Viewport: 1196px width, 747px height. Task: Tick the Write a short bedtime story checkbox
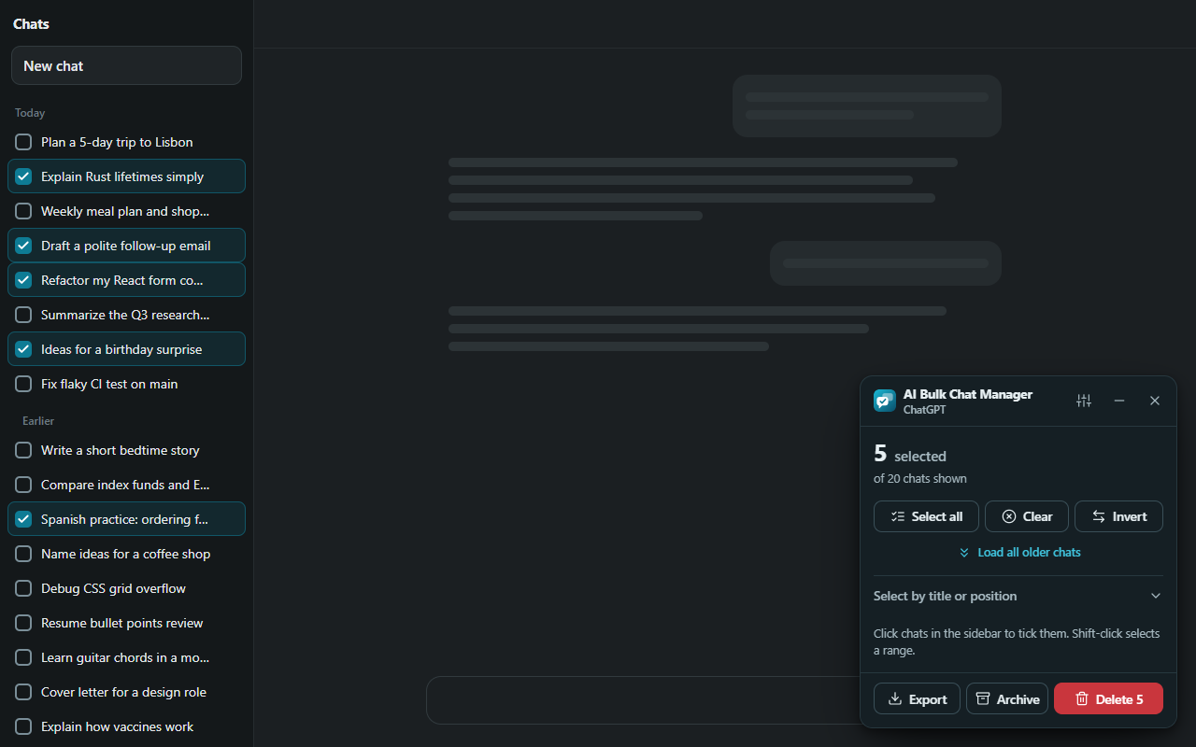(x=23, y=450)
